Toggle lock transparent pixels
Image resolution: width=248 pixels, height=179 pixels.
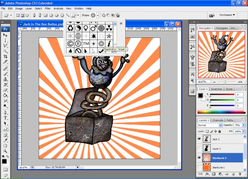[x=207, y=131]
